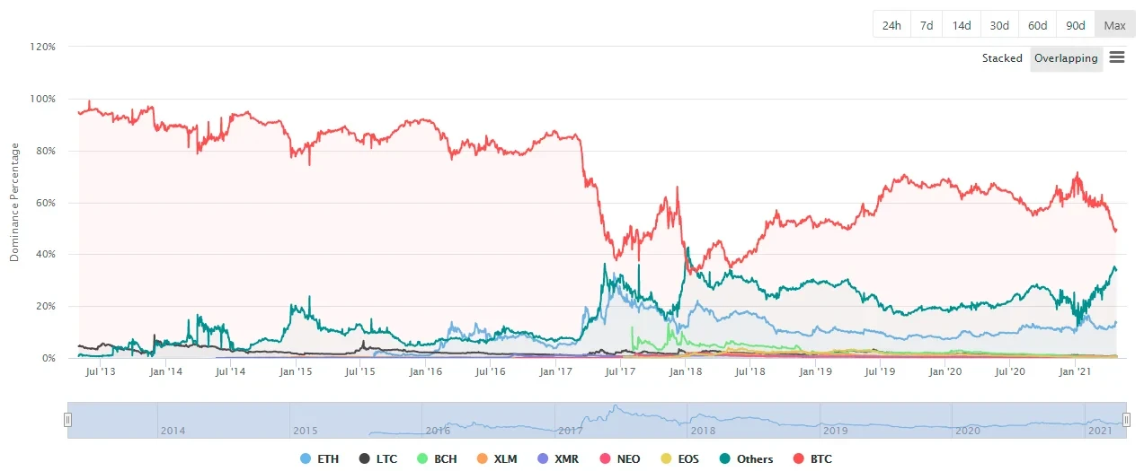Switch the chart to Overlapping mode

[1066, 58]
